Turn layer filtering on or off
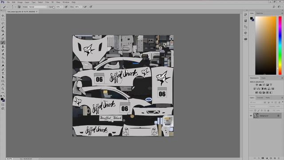Image resolution: width=284 pixels, height=160 pixels. 282,102
